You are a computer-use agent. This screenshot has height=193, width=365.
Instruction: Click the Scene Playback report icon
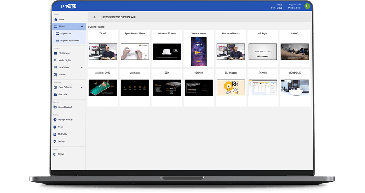tap(55, 107)
